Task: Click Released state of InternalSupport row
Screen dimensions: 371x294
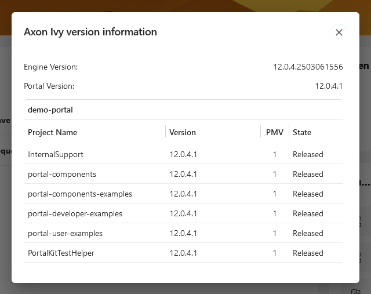Action: (x=308, y=154)
